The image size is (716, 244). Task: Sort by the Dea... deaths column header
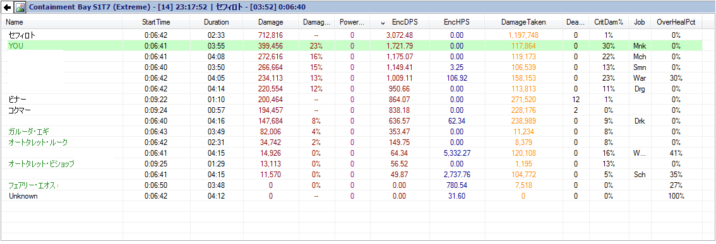[575, 22]
